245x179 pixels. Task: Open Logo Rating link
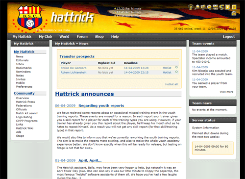point(24,117)
